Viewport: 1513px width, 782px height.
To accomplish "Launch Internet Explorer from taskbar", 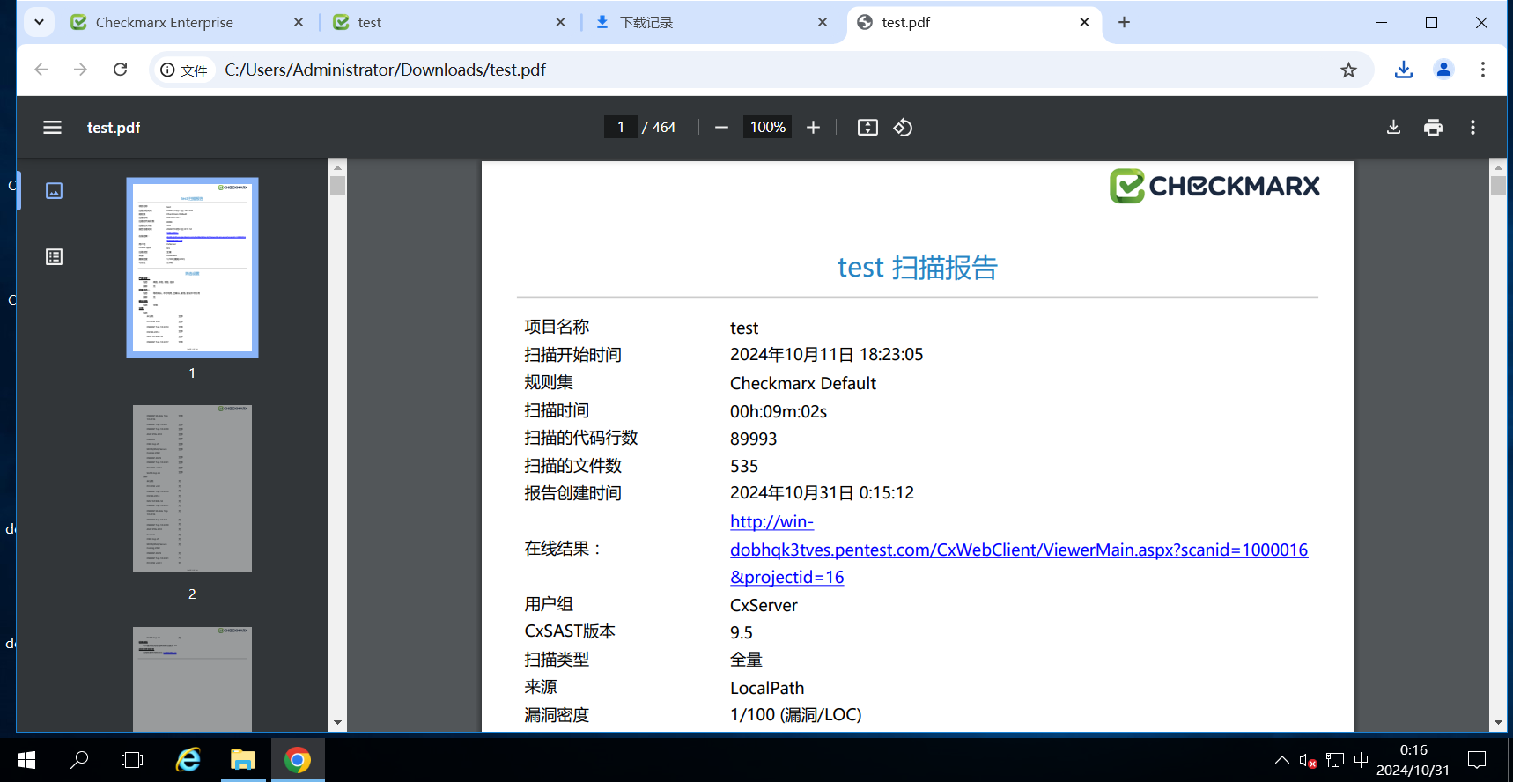I will click(188, 759).
